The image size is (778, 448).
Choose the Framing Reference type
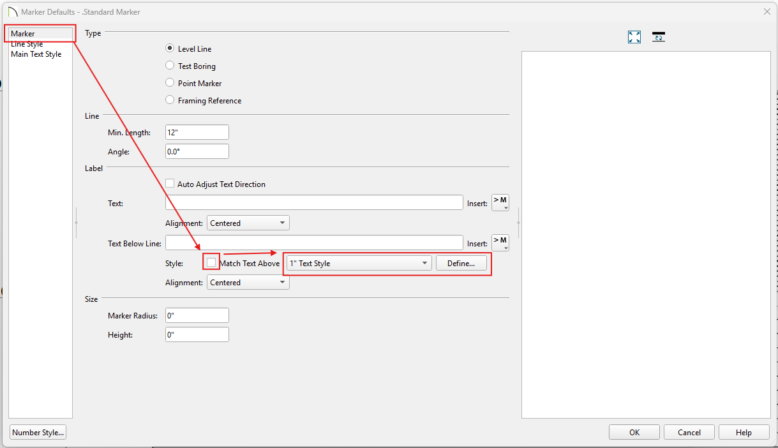[x=170, y=100]
